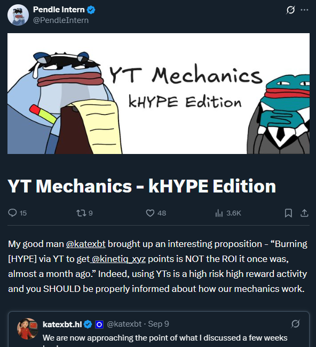Open the three-dot more options menu
The height and width of the screenshot is (347, 316).
click(304, 10)
